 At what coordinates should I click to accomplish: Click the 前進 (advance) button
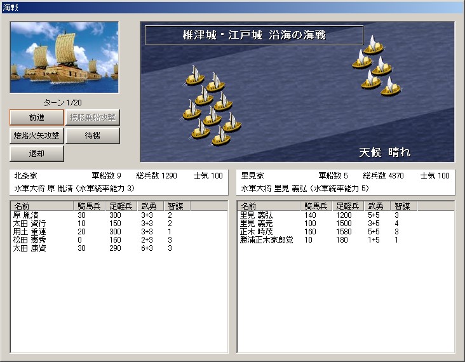point(37,117)
